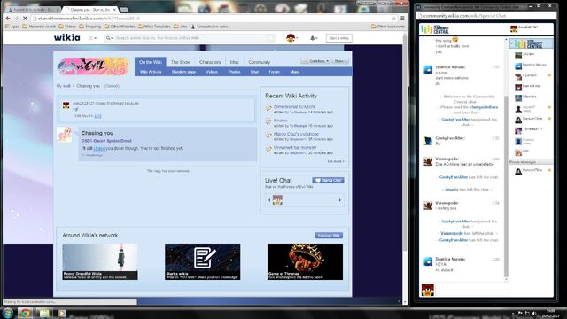Image resolution: width=567 pixels, height=319 pixels.
Task: Bookmark this page with the star icon
Action: click(x=393, y=18)
